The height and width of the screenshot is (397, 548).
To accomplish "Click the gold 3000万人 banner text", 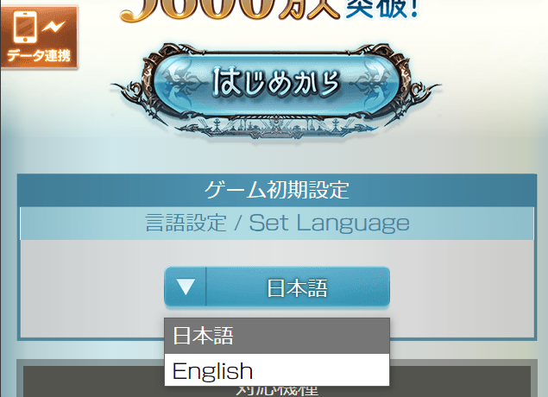I will click(230, 9).
